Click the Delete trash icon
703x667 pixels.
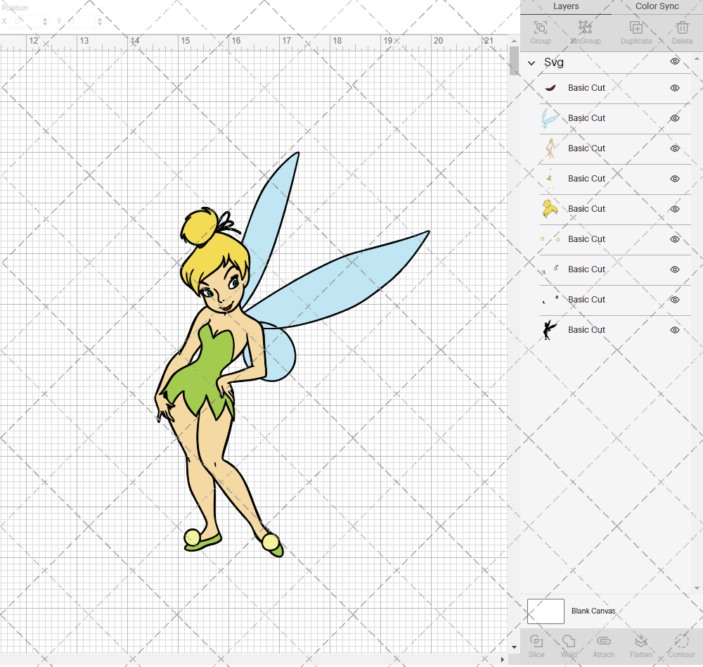682,28
